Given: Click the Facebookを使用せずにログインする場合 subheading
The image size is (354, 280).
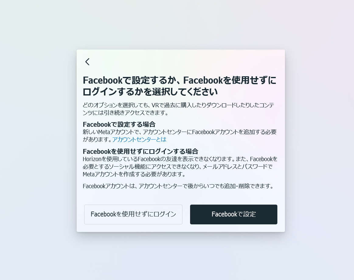Looking at the screenshot, I should point(141,151).
